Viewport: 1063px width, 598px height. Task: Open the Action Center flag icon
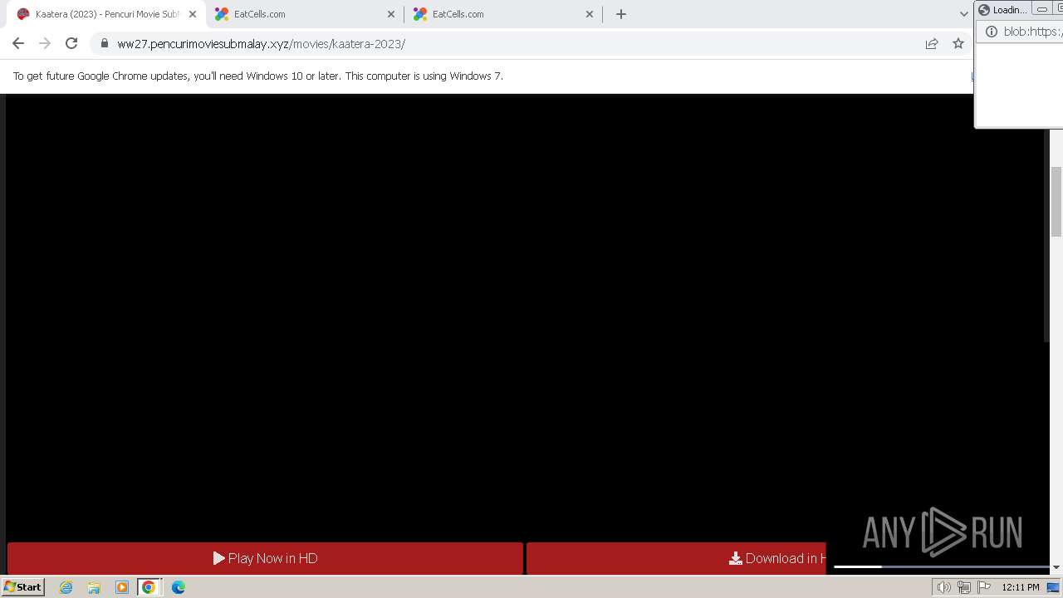coord(984,587)
